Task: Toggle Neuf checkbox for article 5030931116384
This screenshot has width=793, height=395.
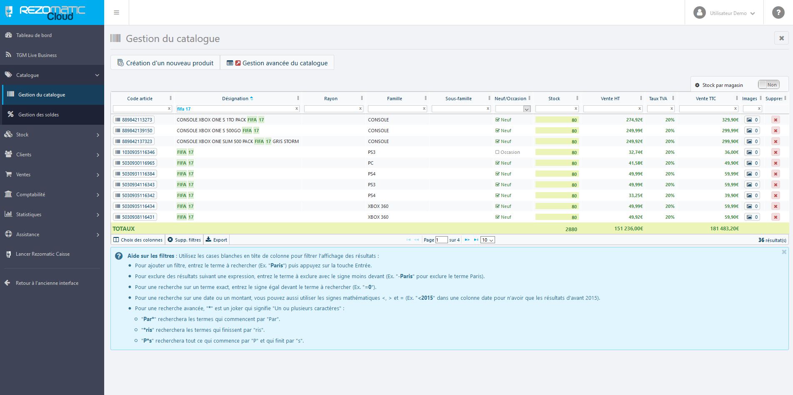Action: [x=497, y=174]
